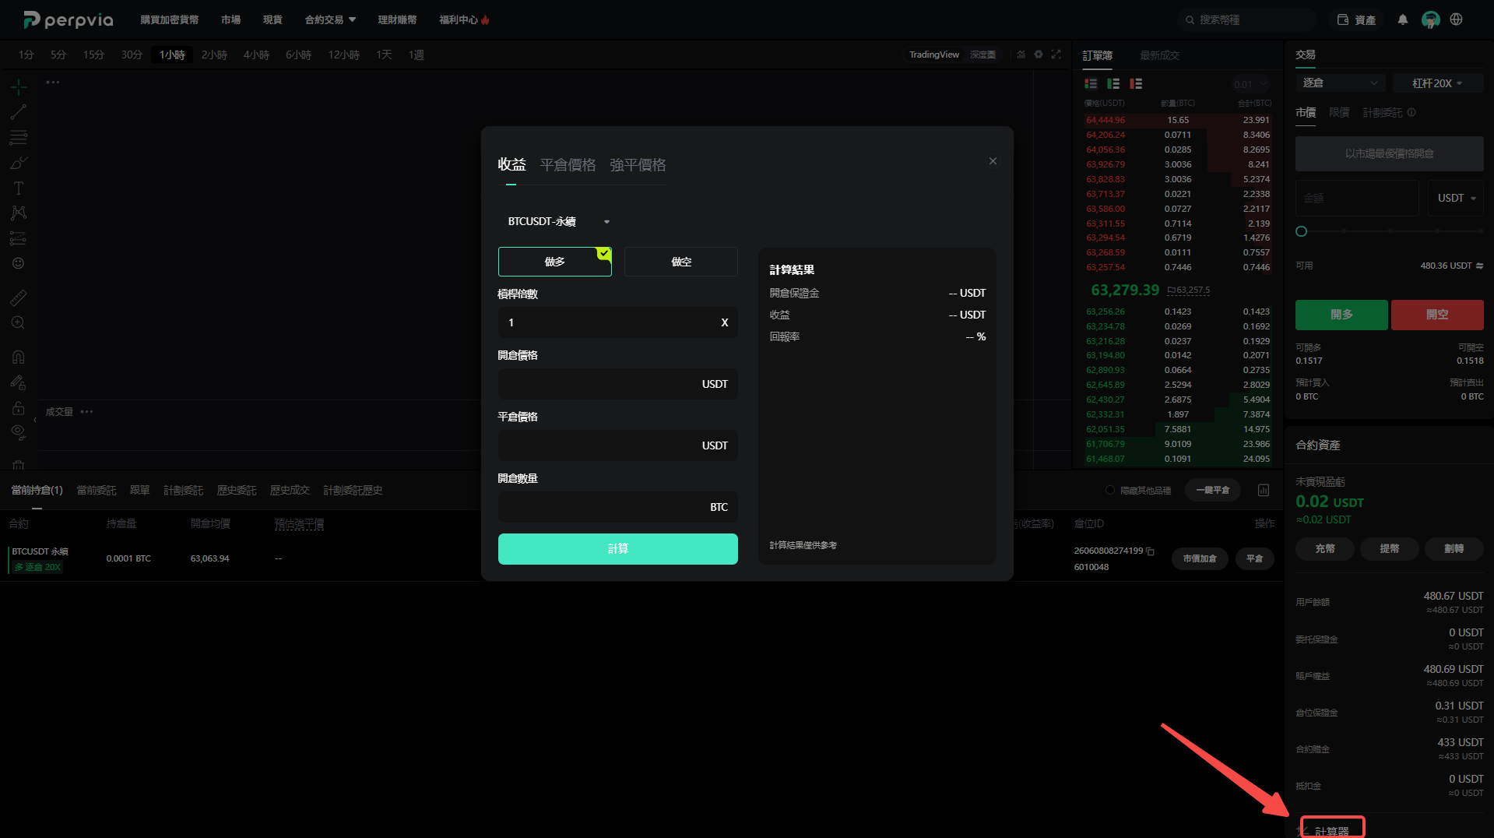
Task: Switch to 最新成交 tab
Action: click(1159, 55)
